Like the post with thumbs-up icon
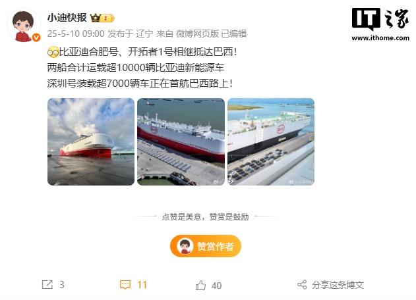 coord(200,285)
